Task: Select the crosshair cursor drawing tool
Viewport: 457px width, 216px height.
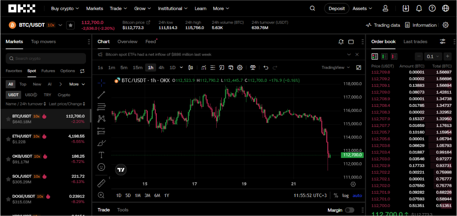Action: pyautogui.click(x=101, y=83)
